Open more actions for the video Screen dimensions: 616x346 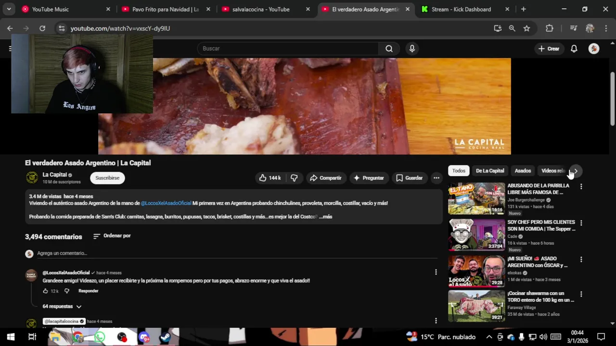(x=436, y=178)
